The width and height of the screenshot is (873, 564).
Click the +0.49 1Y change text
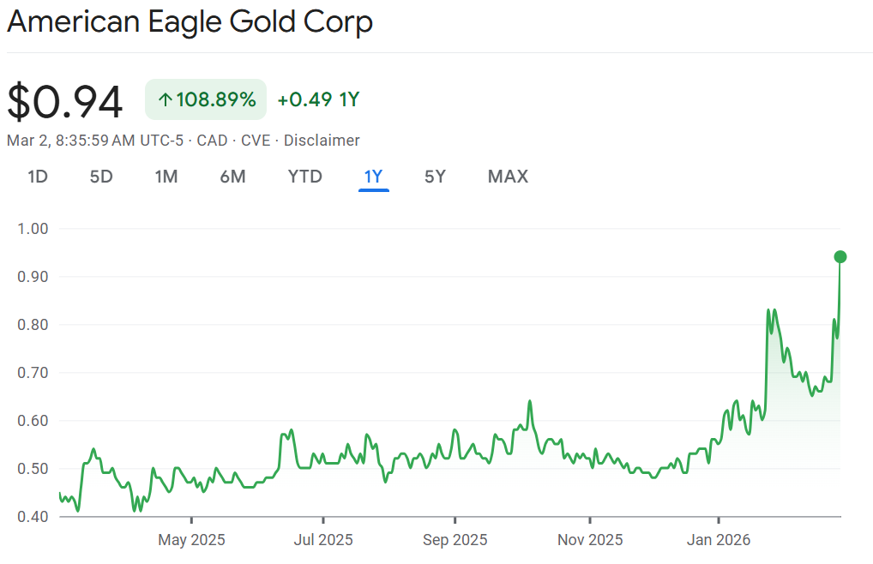(318, 99)
